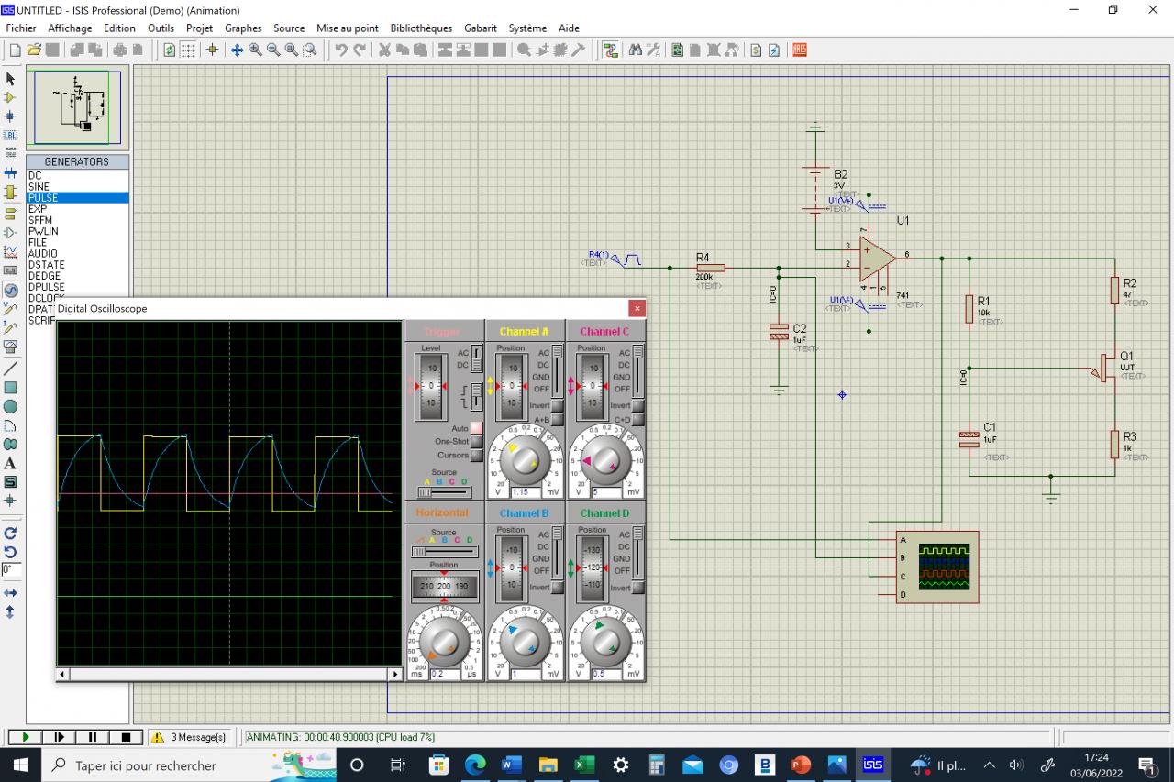The height and width of the screenshot is (782, 1174).
Task: Select the 2D text 'A' tool
Action: [x=11, y=463]
